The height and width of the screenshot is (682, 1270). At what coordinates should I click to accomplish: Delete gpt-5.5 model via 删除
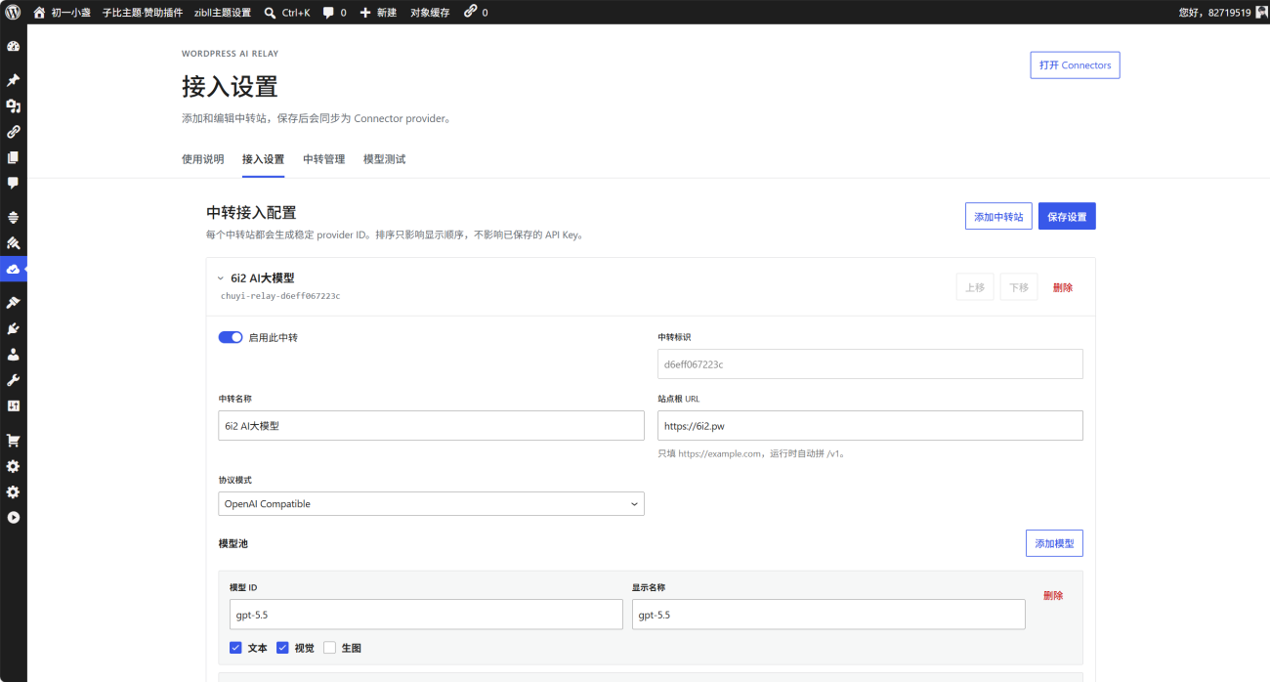1053,595
